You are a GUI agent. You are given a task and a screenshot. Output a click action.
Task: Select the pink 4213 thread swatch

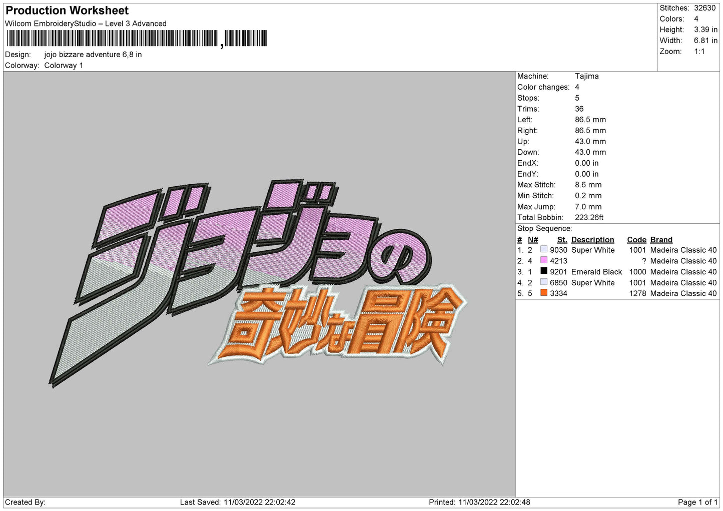543,260
